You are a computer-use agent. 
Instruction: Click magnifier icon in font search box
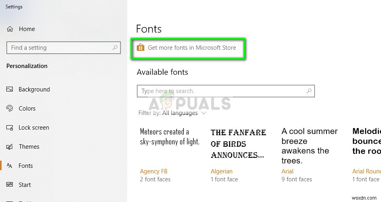(x=309, y=91)
